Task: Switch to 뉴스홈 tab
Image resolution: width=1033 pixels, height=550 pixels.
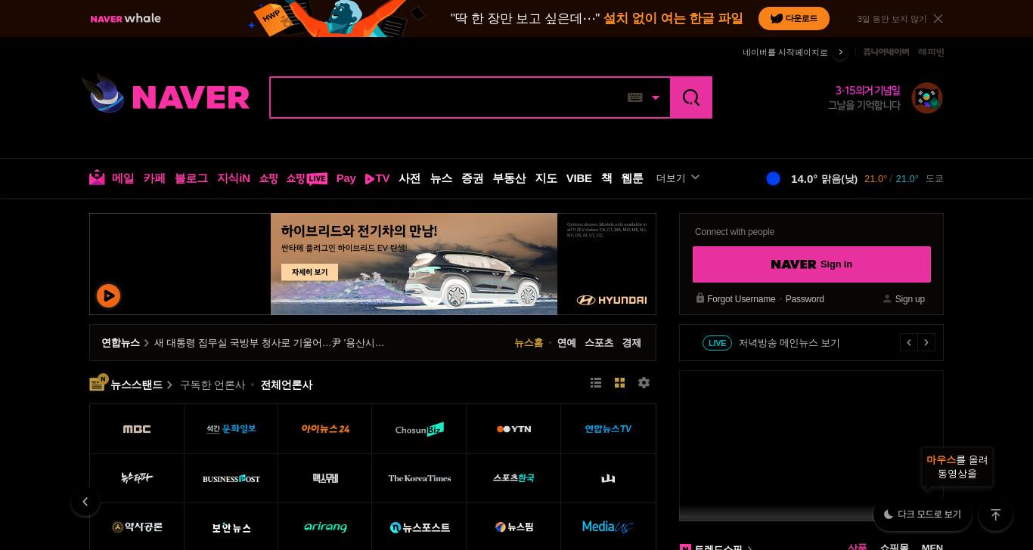Action: click(529, 343)
